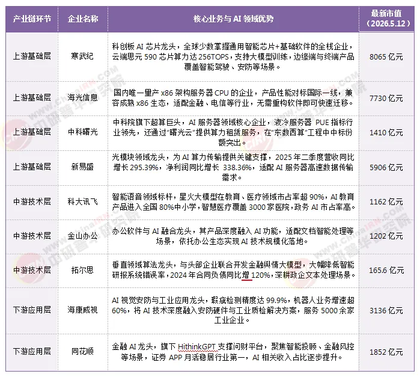Select the 新易盛 company cell

tap(82, 167)
